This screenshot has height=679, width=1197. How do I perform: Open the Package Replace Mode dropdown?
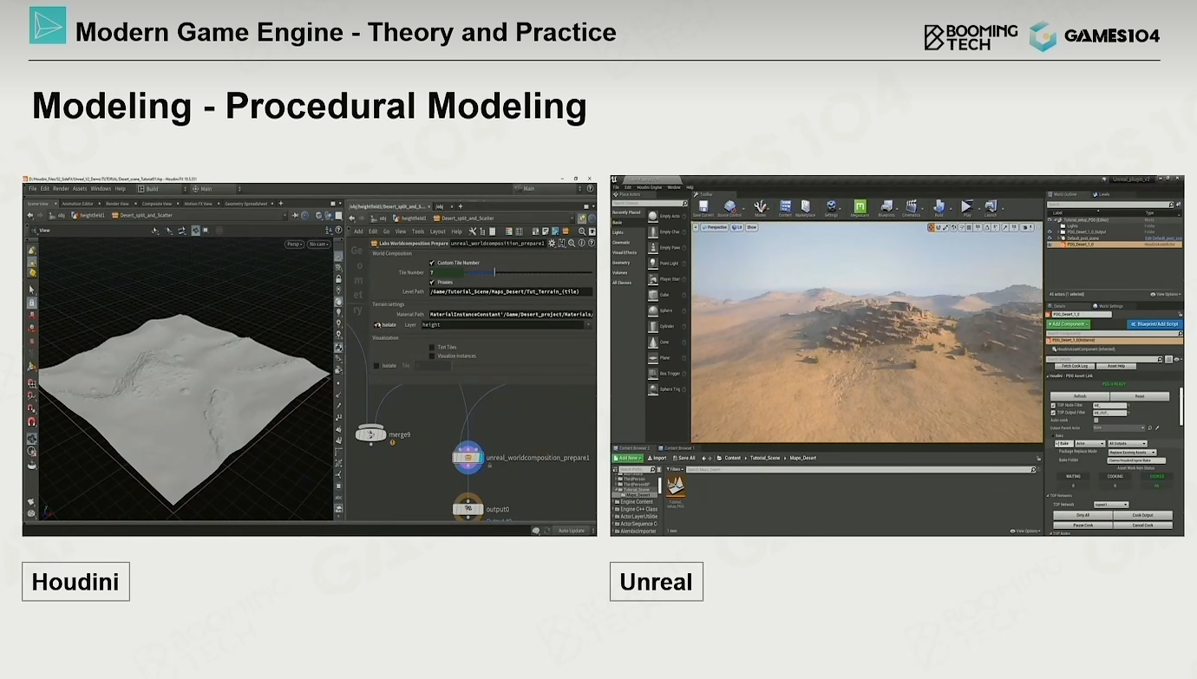(x=1132, y=452)
